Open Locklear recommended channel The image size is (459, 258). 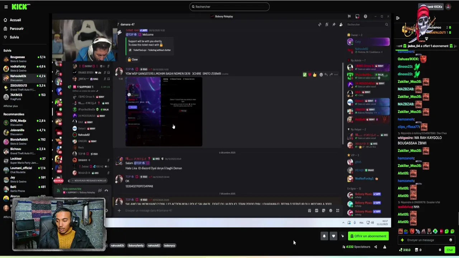tap(24, 160)
